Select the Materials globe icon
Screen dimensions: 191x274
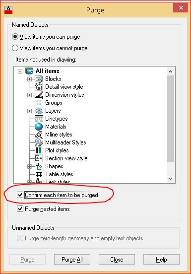coord(39,127)
